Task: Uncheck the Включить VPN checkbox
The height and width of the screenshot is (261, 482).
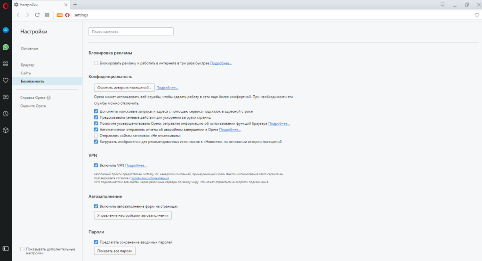Action: [96, 165]
